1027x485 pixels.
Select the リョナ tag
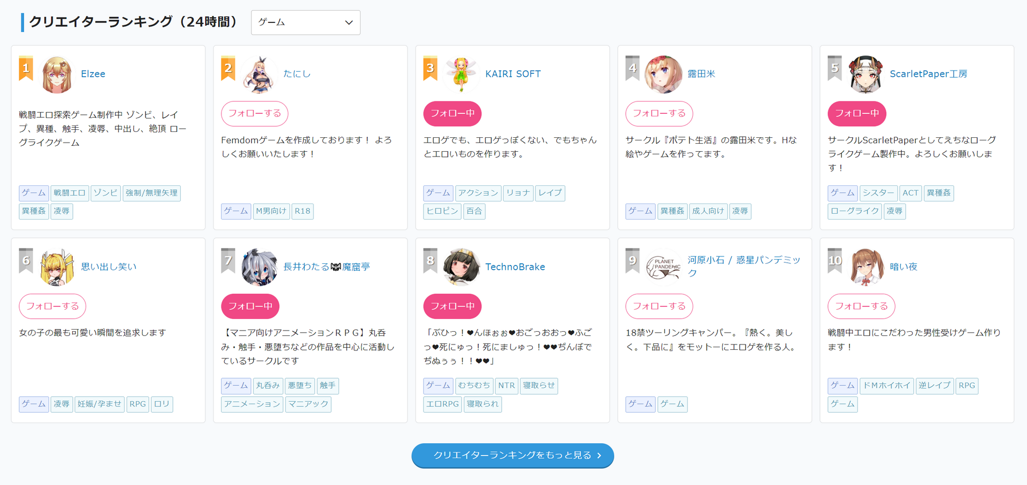pyautogui.click(x=518, y=193)
